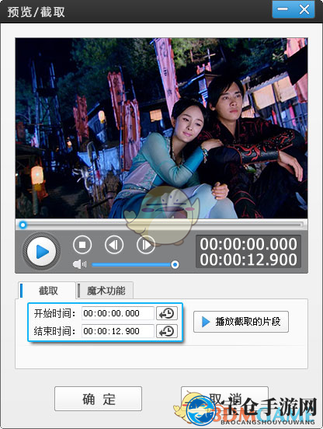Cancel using the 取消 button

coord(224,399)
